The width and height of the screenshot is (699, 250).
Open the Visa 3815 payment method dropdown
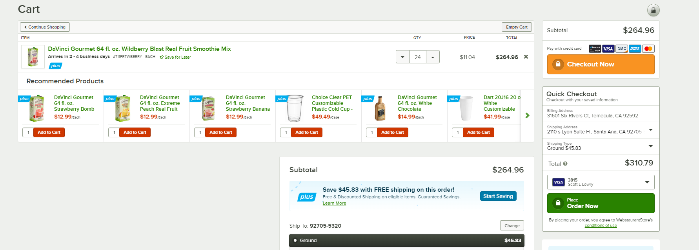tap(601, 182)
